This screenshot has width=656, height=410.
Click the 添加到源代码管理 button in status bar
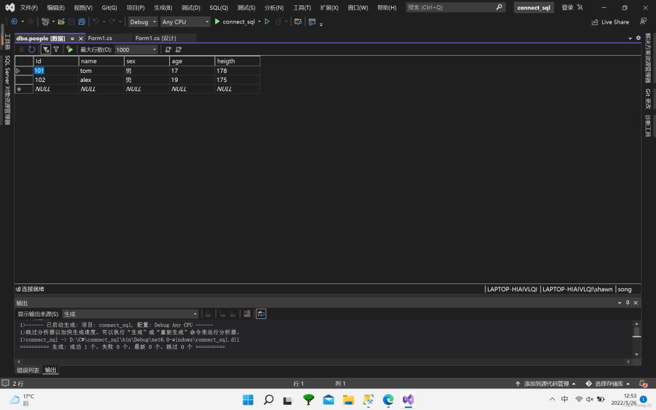pos(546,383)
